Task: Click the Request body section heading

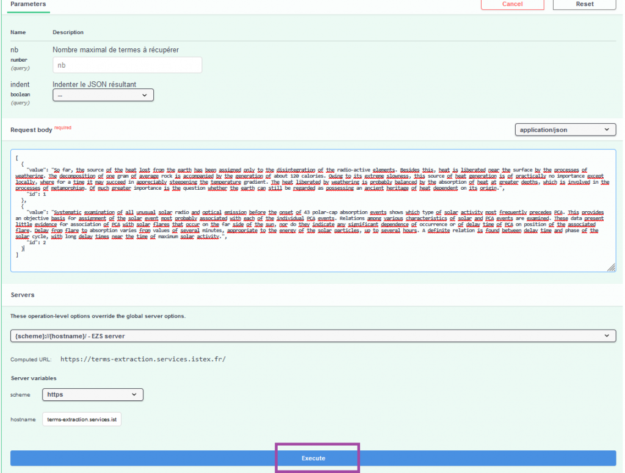Action: 31,129
